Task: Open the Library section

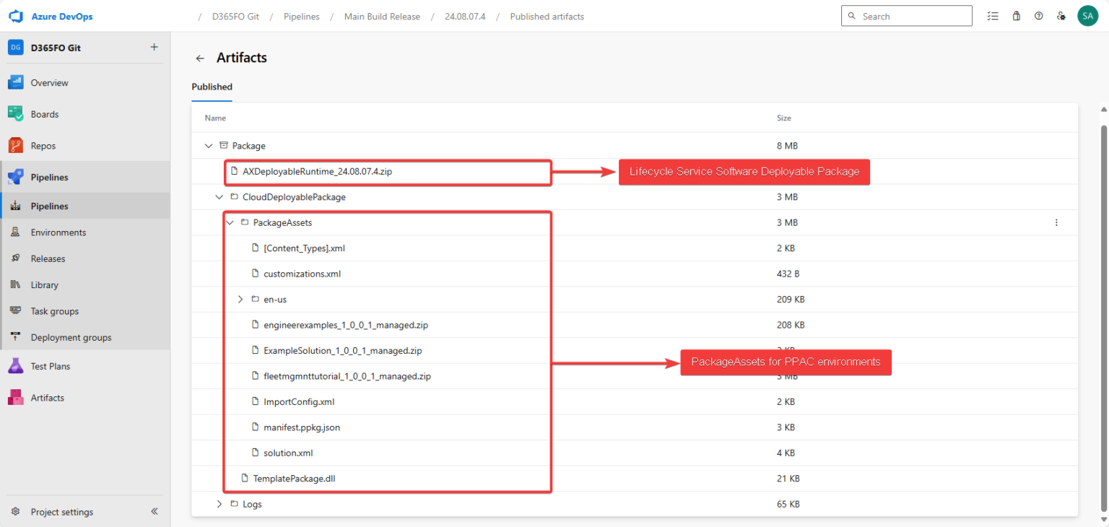Action: click(43, 284)
